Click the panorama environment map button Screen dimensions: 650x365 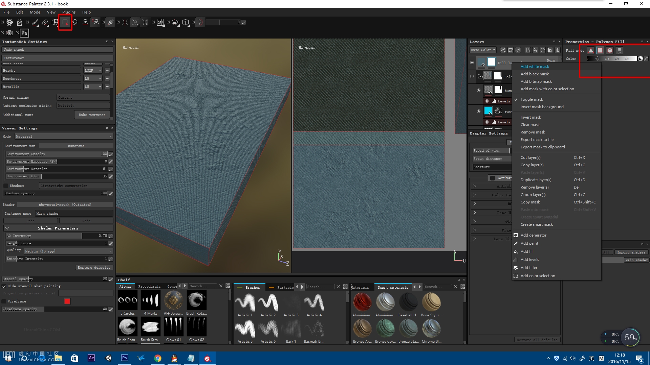point(76,146)
